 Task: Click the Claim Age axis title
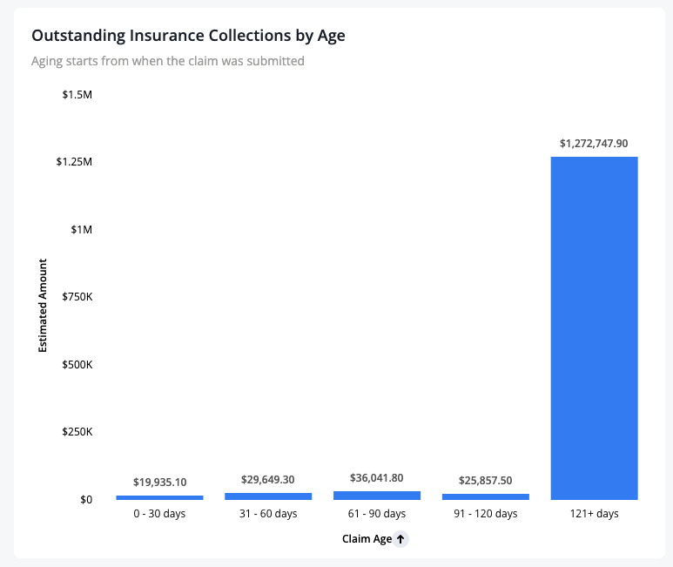367,539
